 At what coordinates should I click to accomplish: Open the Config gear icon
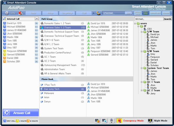pos(7,13)
